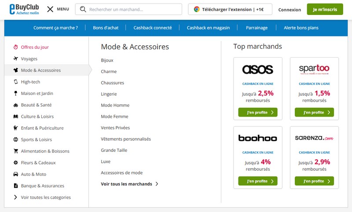The image size is (352, 212).
Task: Select the Offres du jour category
Action: tap(35, 47)
